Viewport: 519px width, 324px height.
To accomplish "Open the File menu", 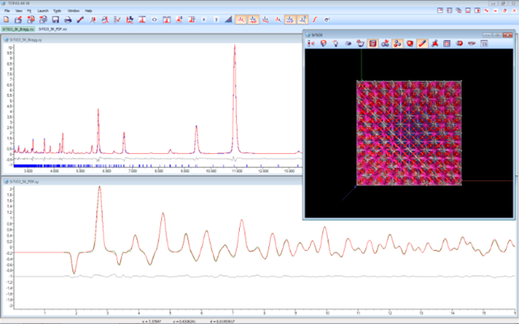I will click(x=7, y=11).
